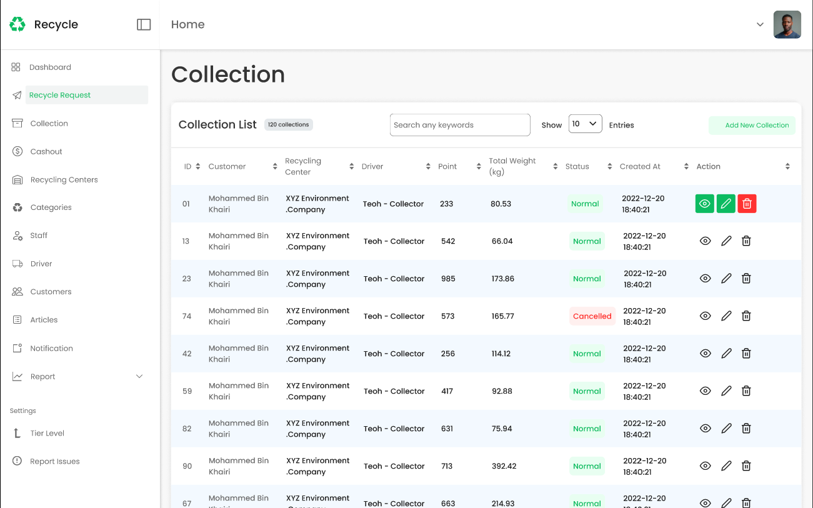Open the Staff sidebar menu item
The width and height of the screenshot is (813, 508).
39,236
